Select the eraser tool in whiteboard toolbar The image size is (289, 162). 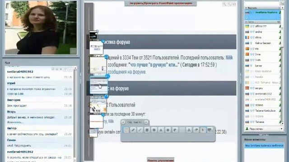(196, 130)
